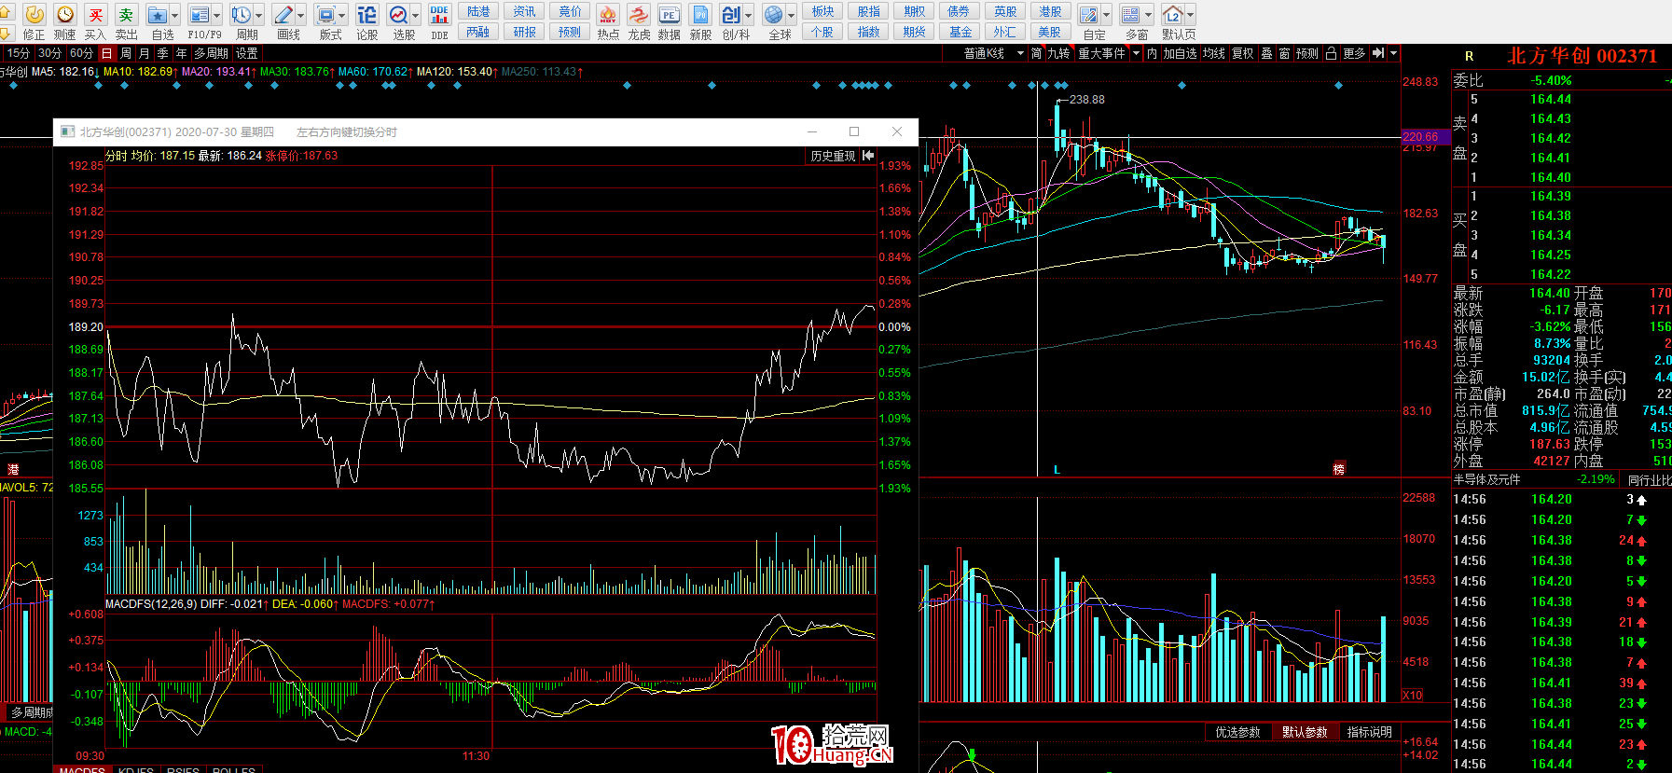The height and width of the screenshot is (773, 1672).
Task: Click the 卖出 (Sell) toolbar icon
Action: coord(126,16)
